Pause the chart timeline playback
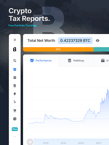This screenshot has width=109, height=145. point(30,142)
